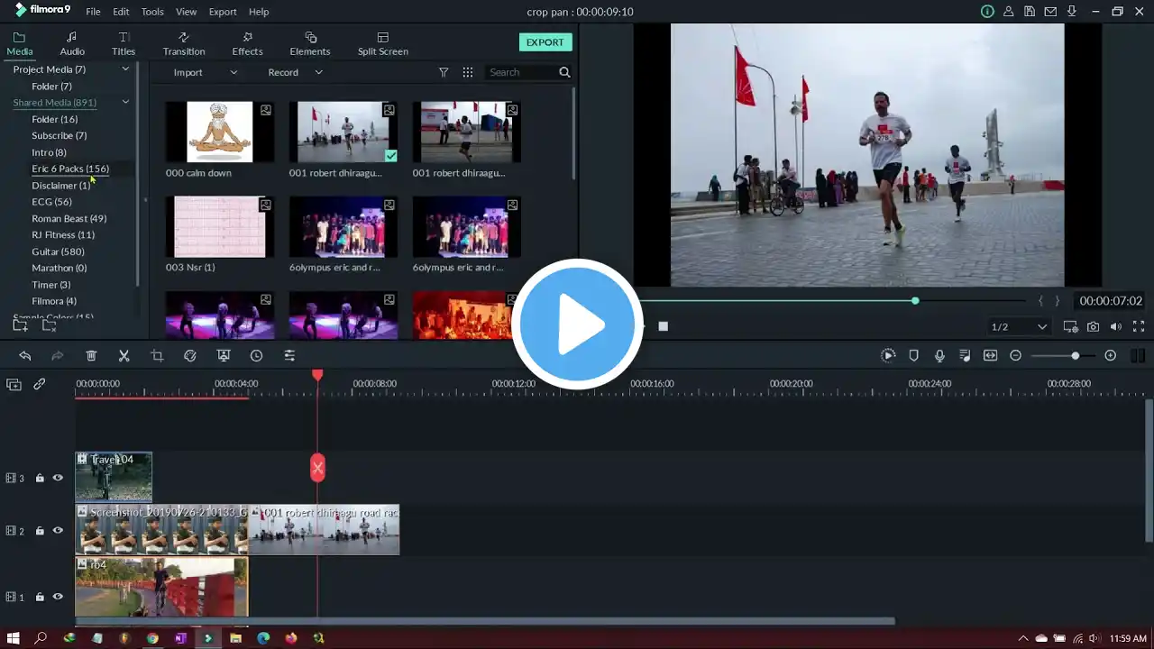Toggle visibility of track 1
The height and width of the screenshot is (649, 1154).
[x=58, y=597]
